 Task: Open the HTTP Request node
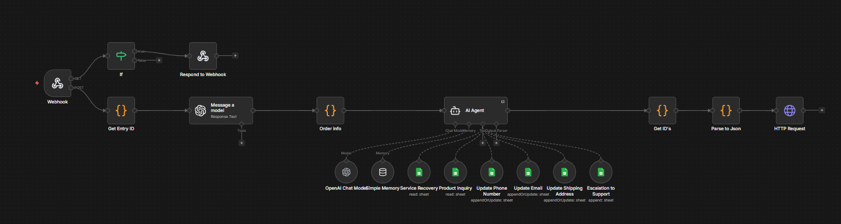click(790, 110)
